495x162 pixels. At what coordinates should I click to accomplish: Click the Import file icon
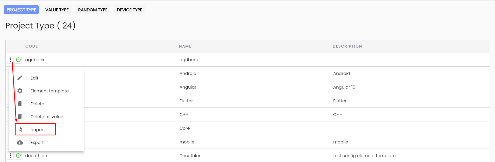tap(20, 129)
